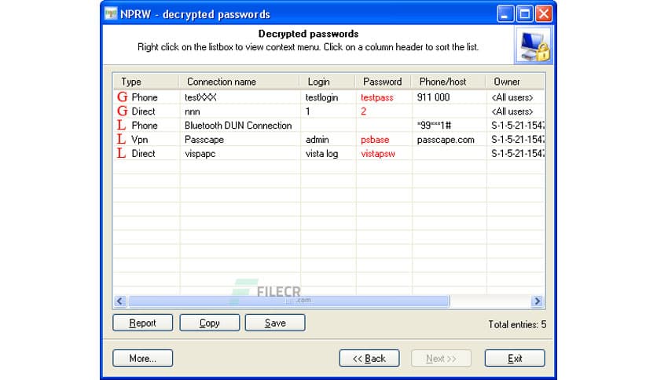Open the More... button

coord(142,358)
